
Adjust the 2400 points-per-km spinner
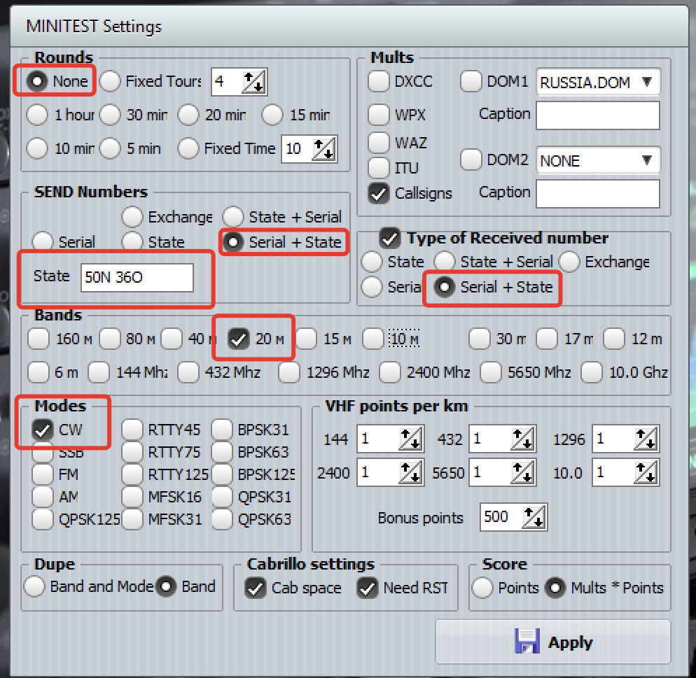(x=411, y=473)
